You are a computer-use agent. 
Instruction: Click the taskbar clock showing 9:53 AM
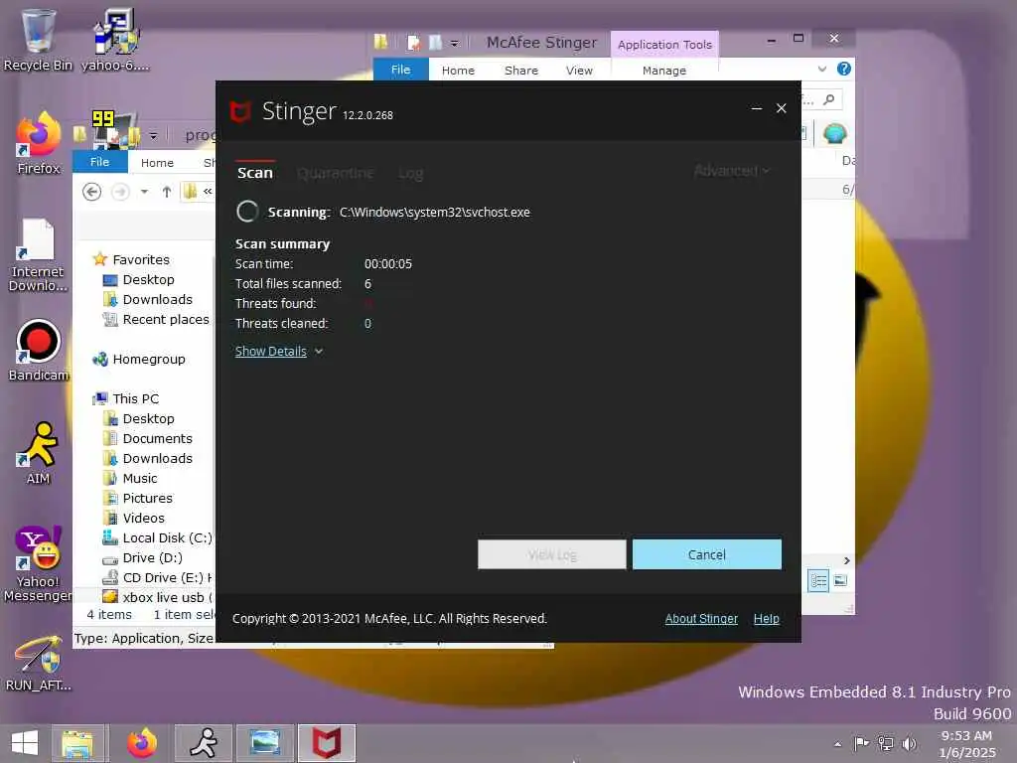pyautogui.click(x=967, y=743)
